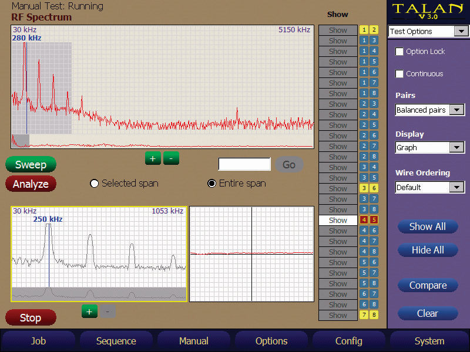Image resolution: width=470 pixels, height=352 pixels.
Task: Open the Wire Ordering Default dropdown
Action: 430,188
